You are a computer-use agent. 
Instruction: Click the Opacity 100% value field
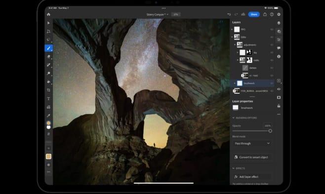tap(268, 126)
